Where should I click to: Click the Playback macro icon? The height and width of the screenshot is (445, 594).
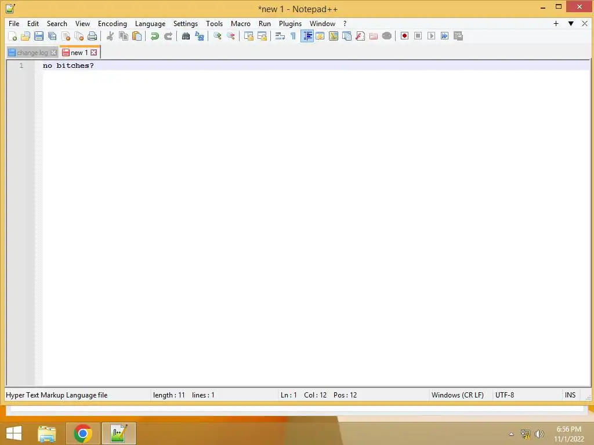coord(431,36)
